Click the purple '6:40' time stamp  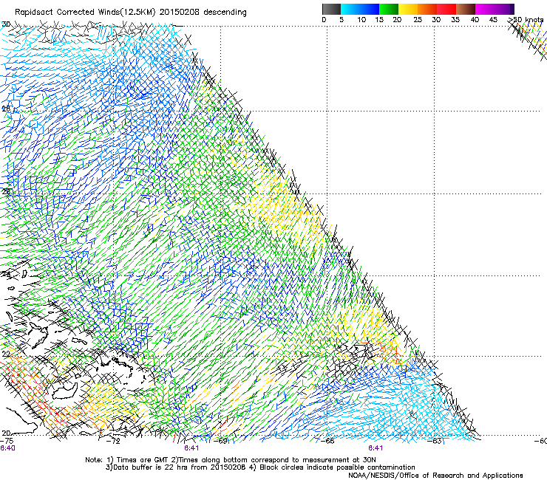pyautogui.click(x=7, y=448)
